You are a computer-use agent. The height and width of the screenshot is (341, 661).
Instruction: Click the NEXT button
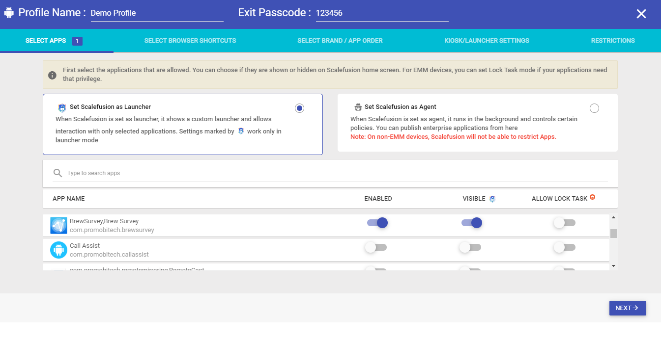pyautogui.click(x=628, y=308)
